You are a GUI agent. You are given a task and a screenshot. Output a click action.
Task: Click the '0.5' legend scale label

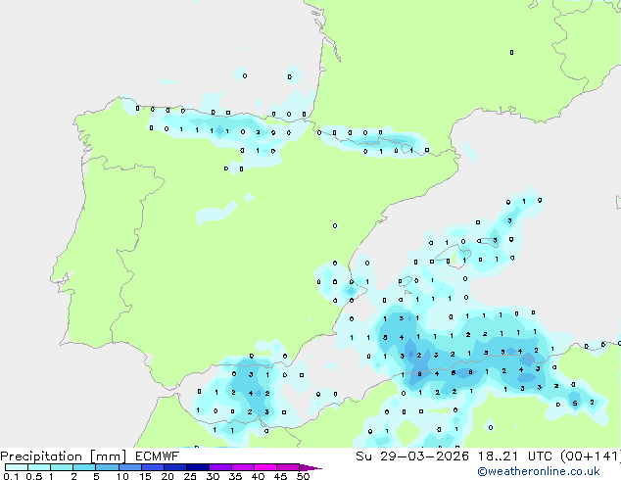click(x=33, y=476)
